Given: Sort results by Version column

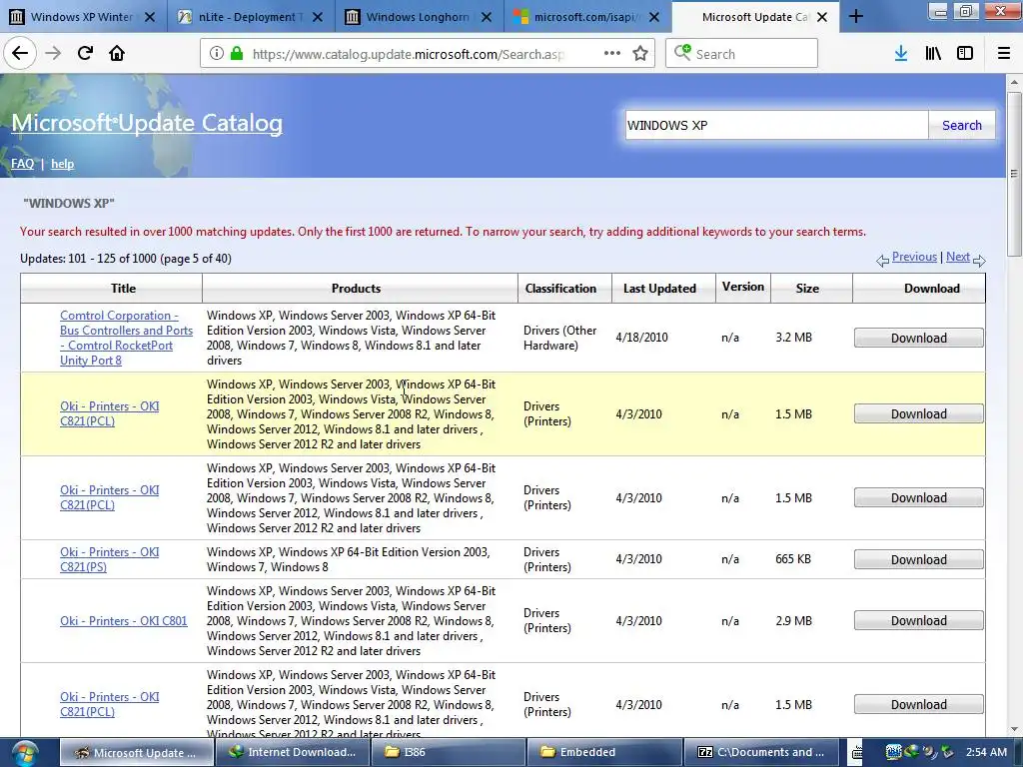Looking at the screenshot, I should point(743,287).
